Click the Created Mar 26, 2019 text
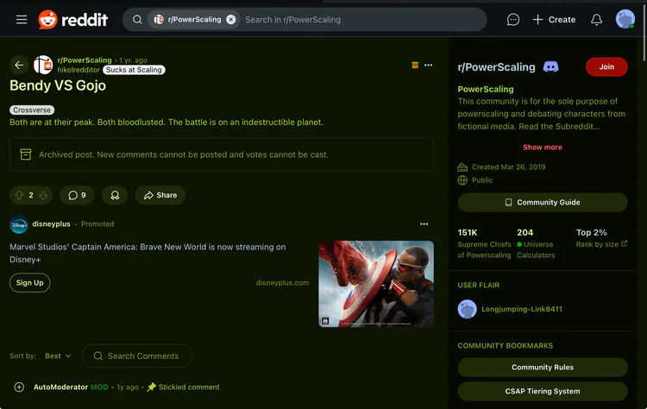 (x=508, y=167)
